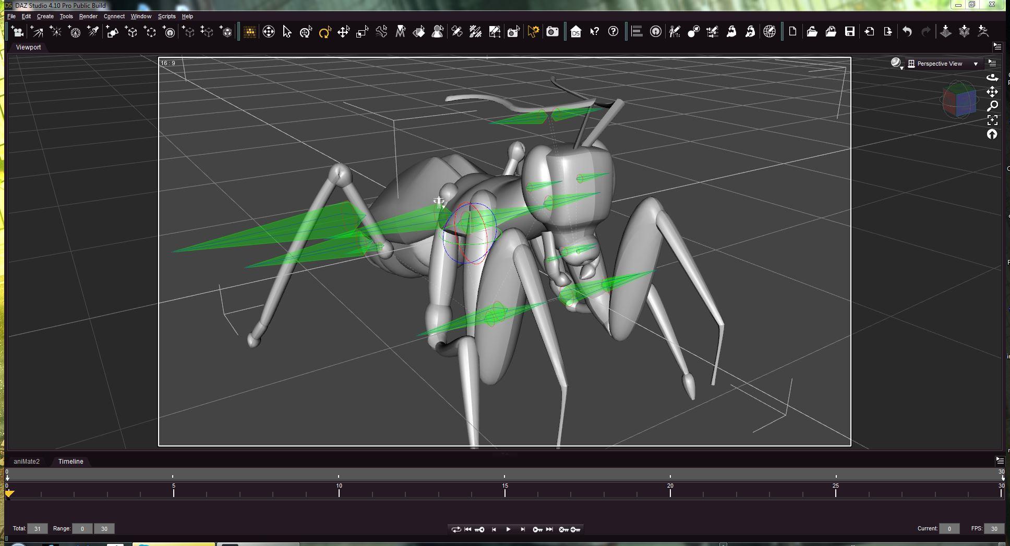The height and width of the screenshot is (546, 1010).
Task: Step to the previous frame
Action: [494, 529]
